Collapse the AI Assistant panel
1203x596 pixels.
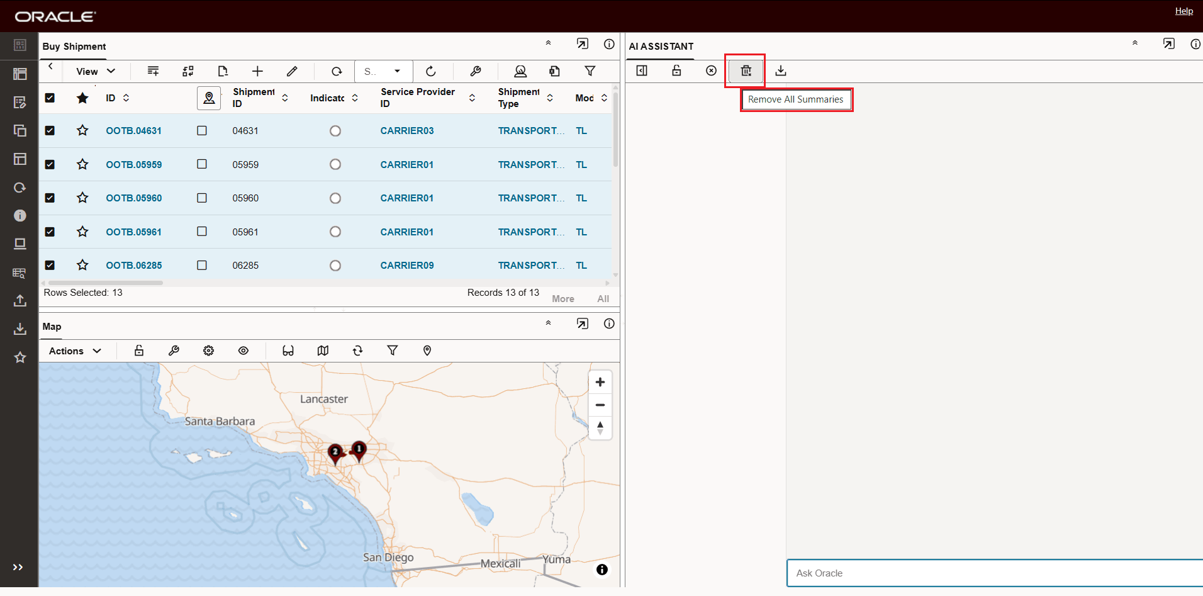pos(1135,43)
